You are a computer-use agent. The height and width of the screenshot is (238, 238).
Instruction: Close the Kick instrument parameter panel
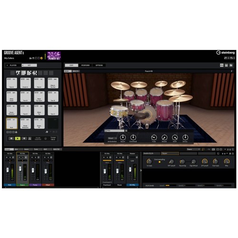(126, 131)
